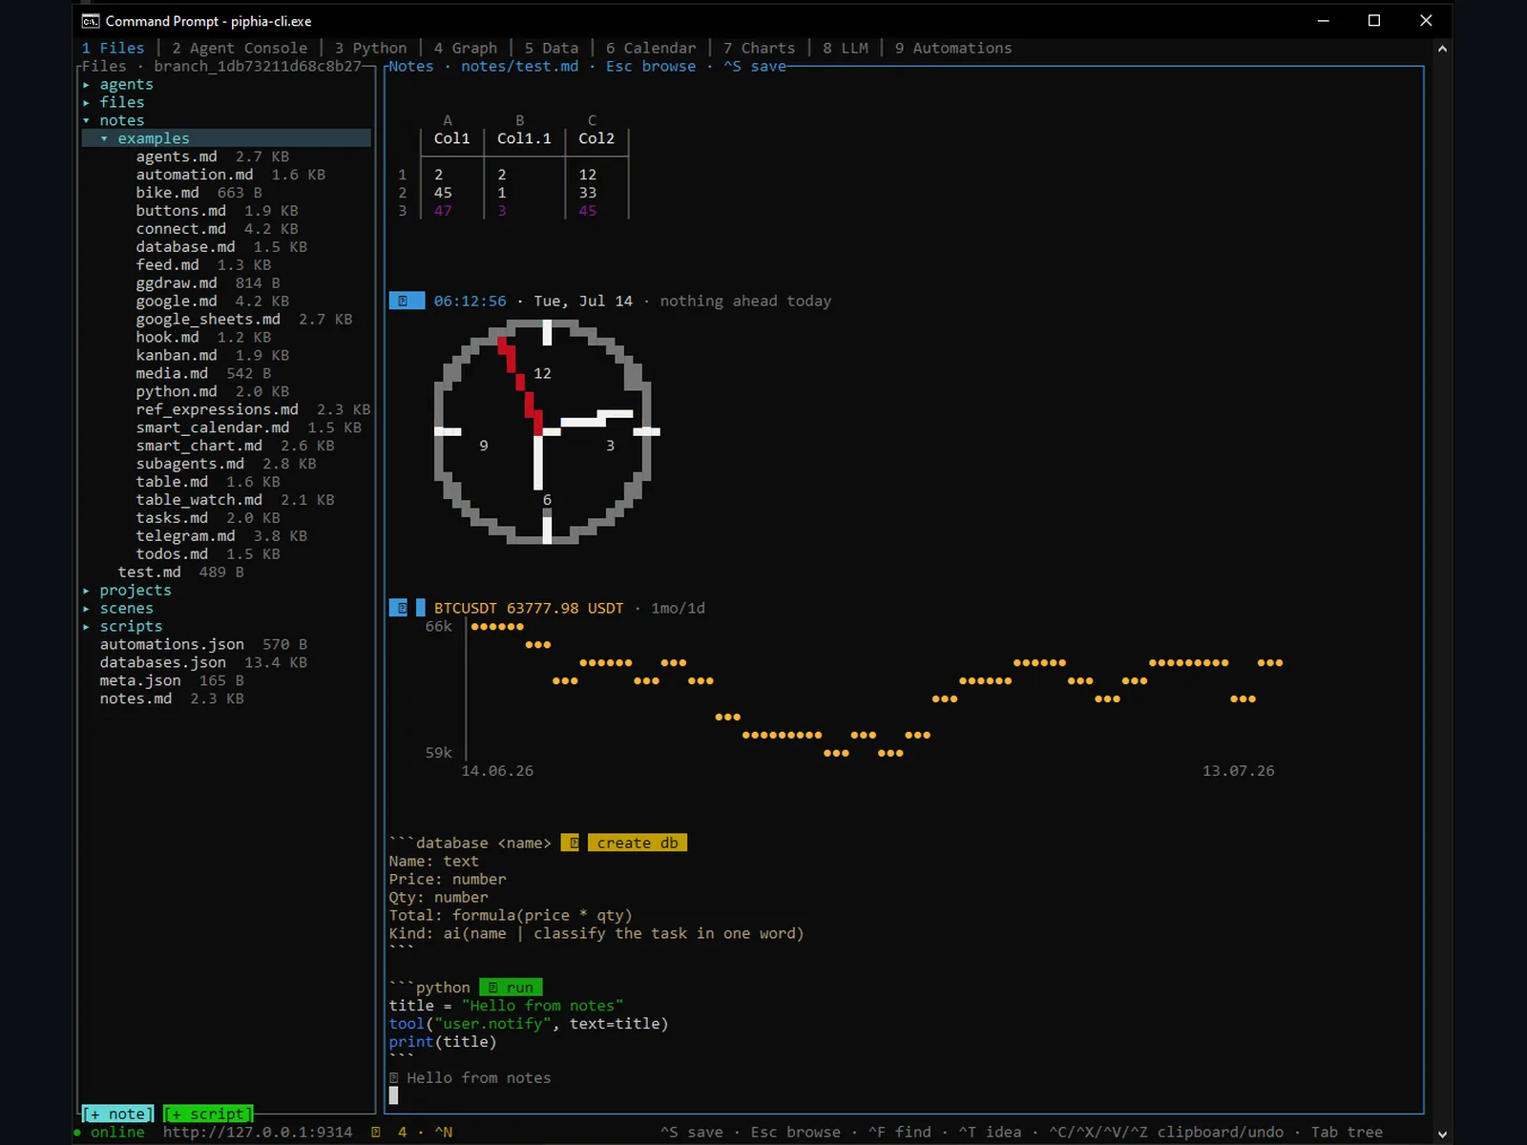Collapse the notes folder
Screen dimensions: 1527x1145
86,121
